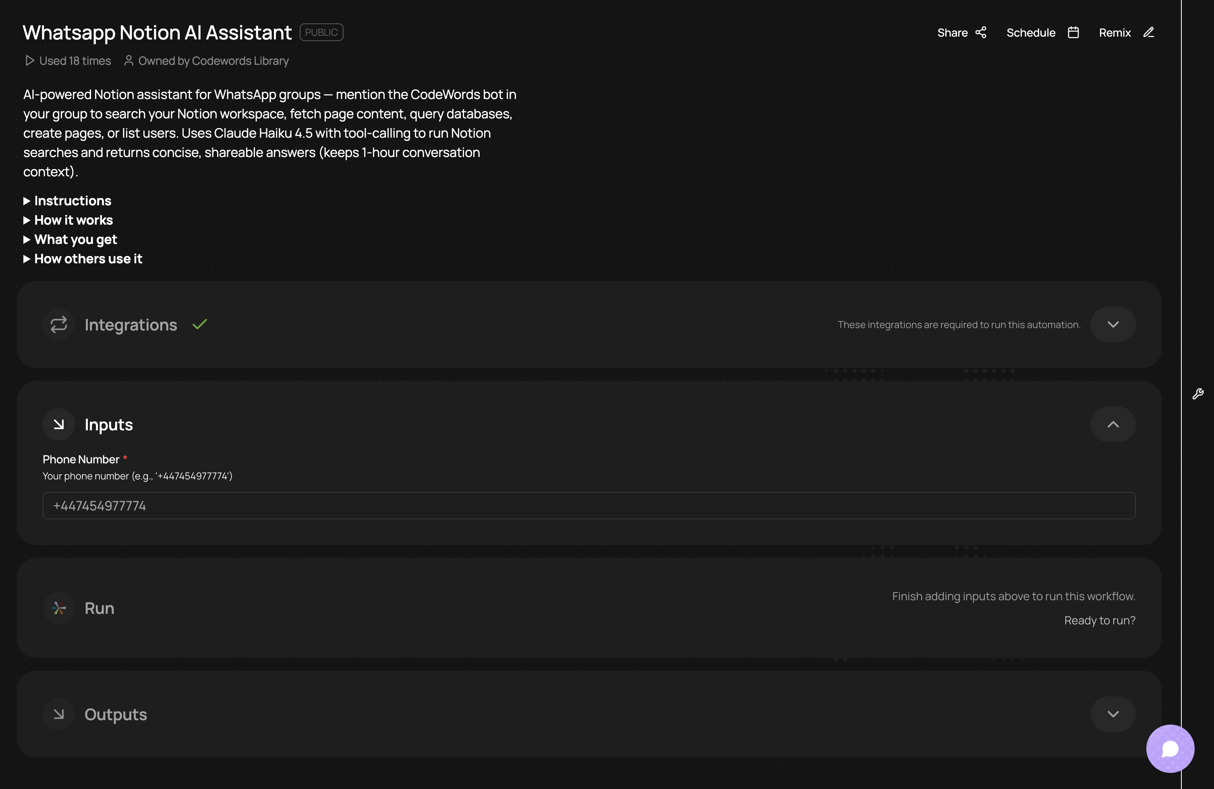Viewport: 1214px width, 789px height.
Task: Click the Share button label
Action: pyautogui.click(x=952, y=33)
